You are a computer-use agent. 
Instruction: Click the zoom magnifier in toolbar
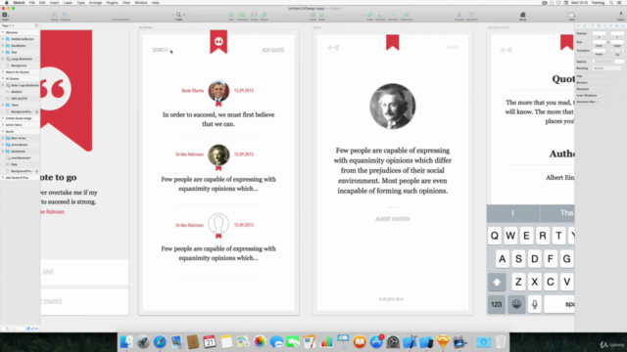tap(178, 15)
